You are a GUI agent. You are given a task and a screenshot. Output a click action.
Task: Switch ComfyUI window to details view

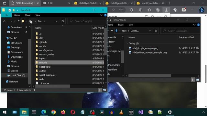coord(99,90)
